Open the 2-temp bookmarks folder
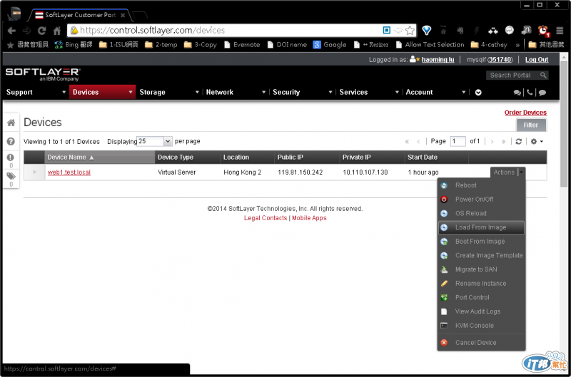The height and width of the screenshot is (377, 571). [161, 45]
